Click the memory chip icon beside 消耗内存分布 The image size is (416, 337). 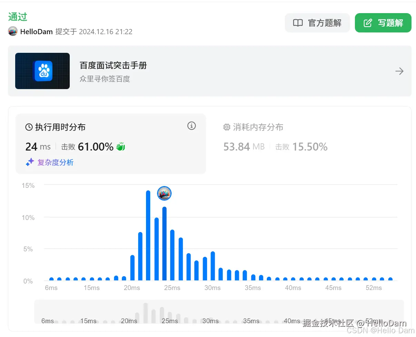[226, 127]
